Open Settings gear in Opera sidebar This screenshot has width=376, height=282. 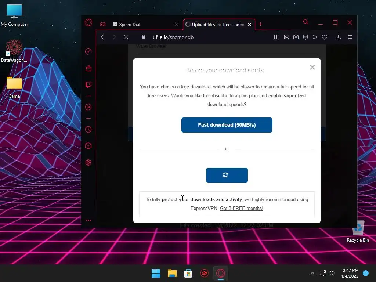click(88, 163)
